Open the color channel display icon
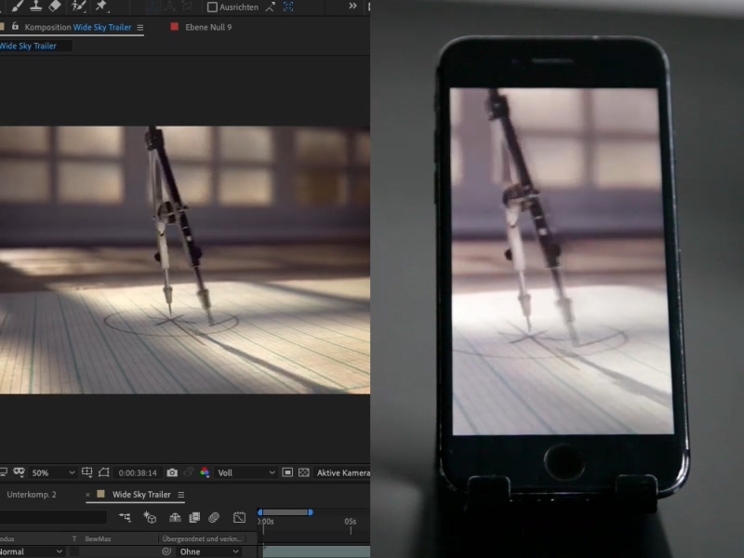The width and height of the screenshot is (744, 558). [205, 473]
